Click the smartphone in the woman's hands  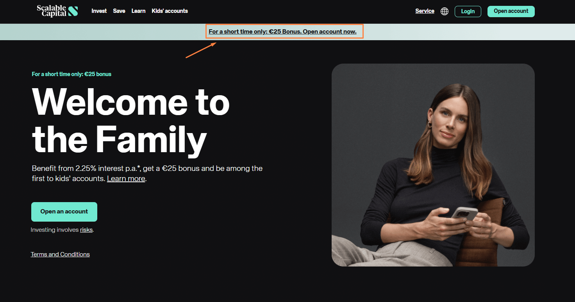click(465, 214)
